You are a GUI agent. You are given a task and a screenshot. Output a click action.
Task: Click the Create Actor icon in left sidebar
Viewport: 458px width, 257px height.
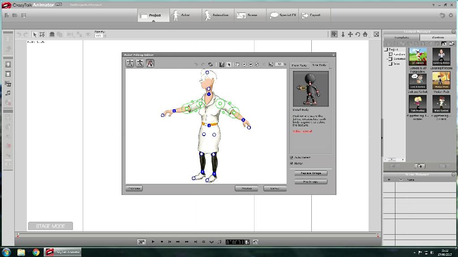click(x=8, y=64)
